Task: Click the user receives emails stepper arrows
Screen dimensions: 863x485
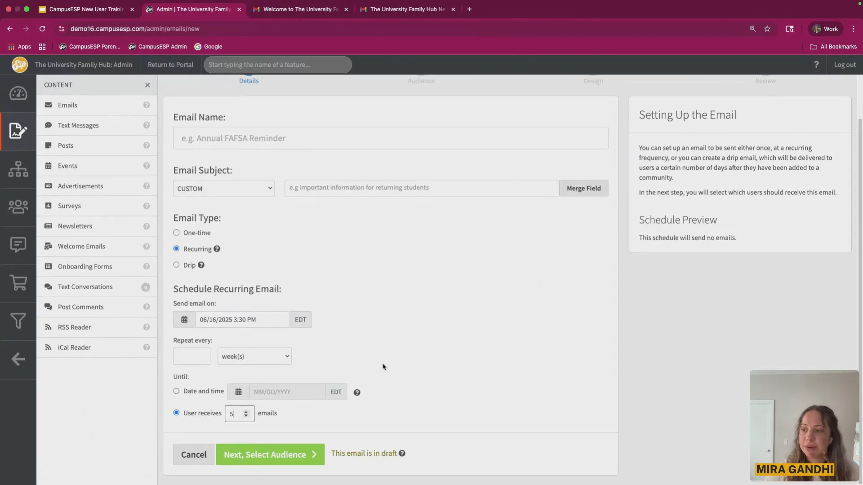Action: tap(246, 414)
